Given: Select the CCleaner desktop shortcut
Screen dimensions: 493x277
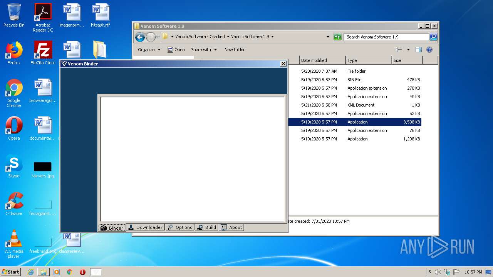Looking at the screenshot, I should [x=14, y=204].
